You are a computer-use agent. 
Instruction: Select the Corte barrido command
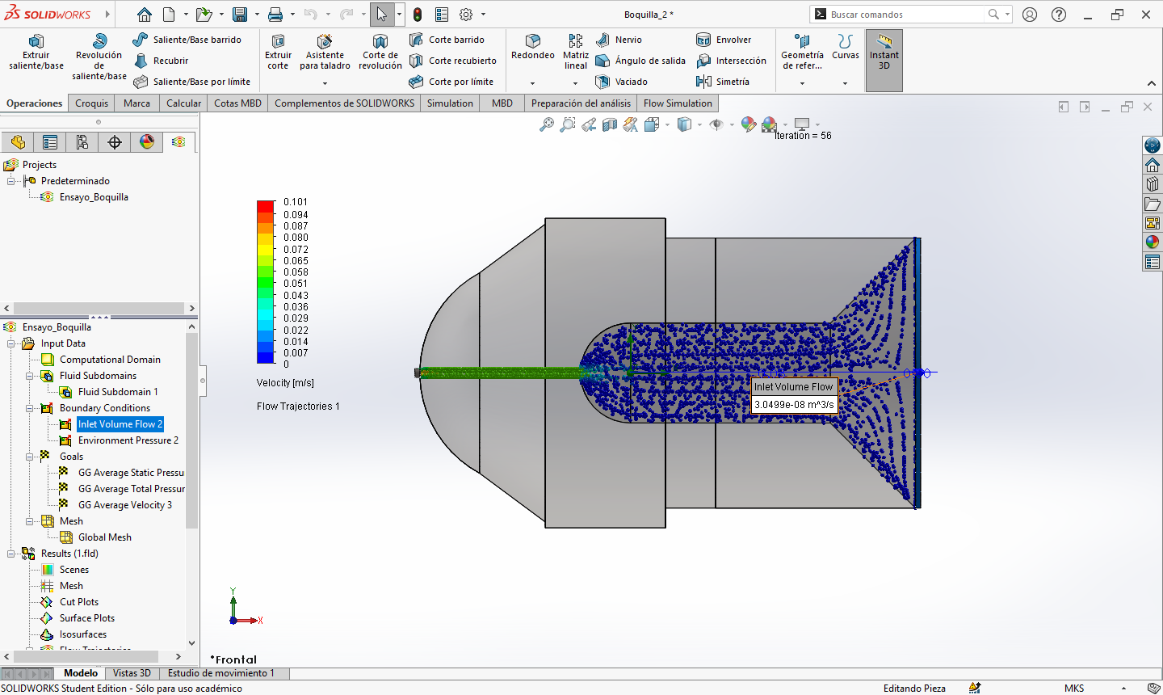[x=447, y=40]
